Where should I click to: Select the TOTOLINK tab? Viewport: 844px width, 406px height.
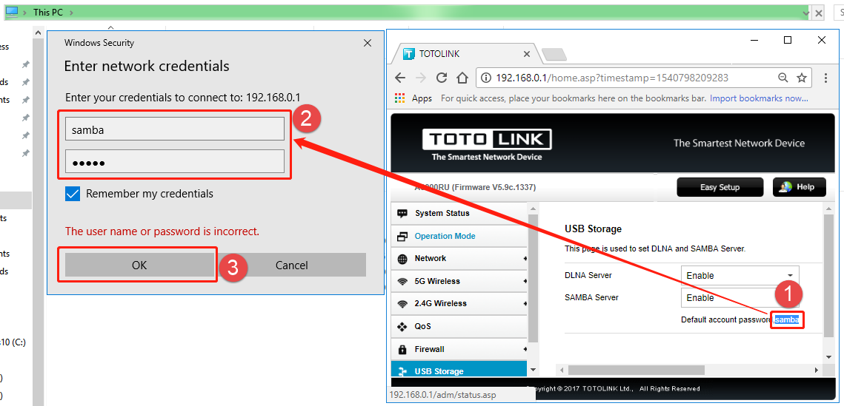pyautogui.click(x=465, y=54)
